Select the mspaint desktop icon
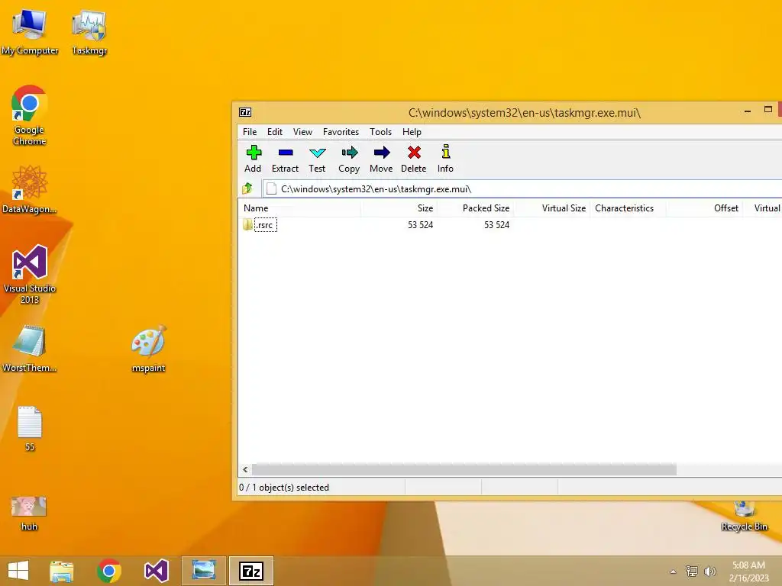 click(149, 349)
